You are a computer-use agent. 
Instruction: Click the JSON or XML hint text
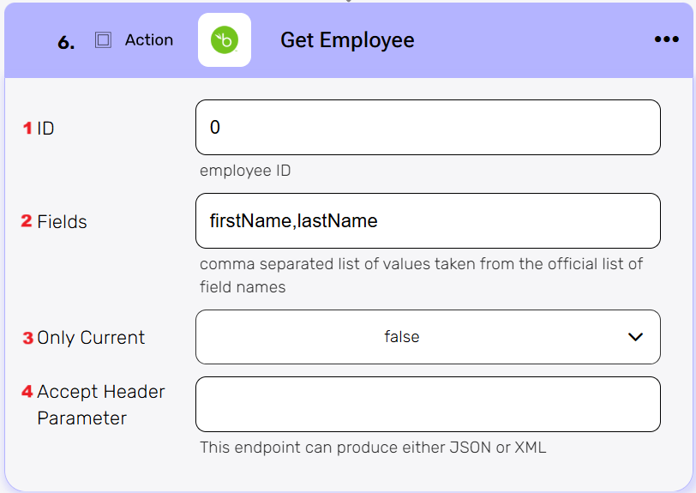click(x=372, y=448)
